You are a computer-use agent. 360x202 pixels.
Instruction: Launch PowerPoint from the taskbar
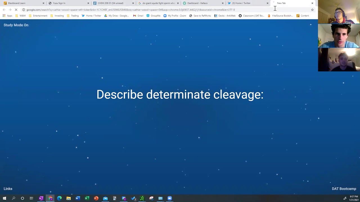pos(96,198)
